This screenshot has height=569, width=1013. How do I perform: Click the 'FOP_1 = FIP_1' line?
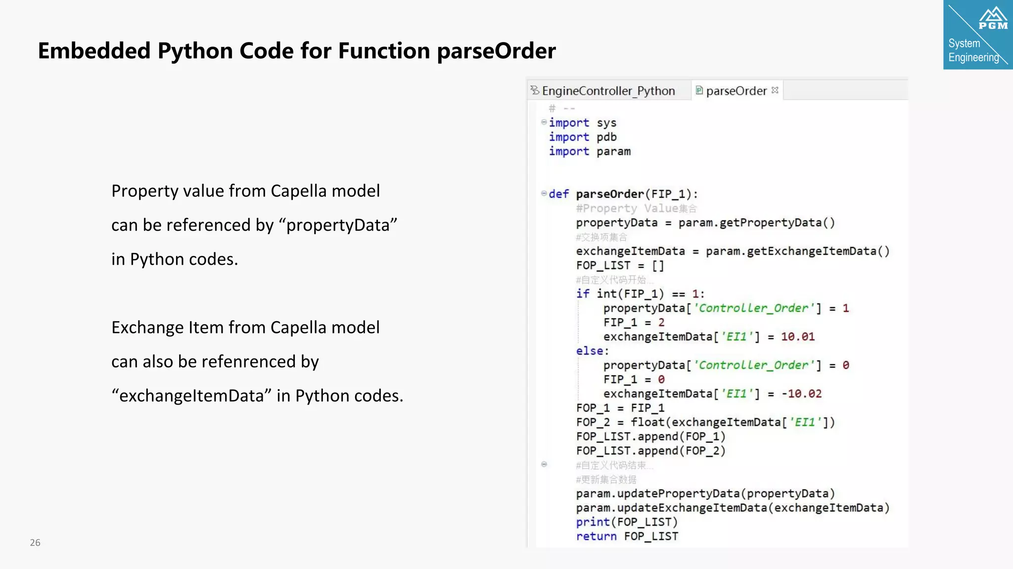point(620,408)
